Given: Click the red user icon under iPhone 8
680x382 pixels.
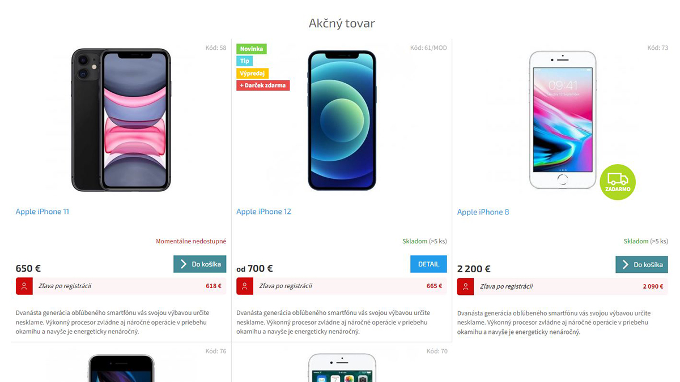Looking at the screenshot, I should 466,286.
